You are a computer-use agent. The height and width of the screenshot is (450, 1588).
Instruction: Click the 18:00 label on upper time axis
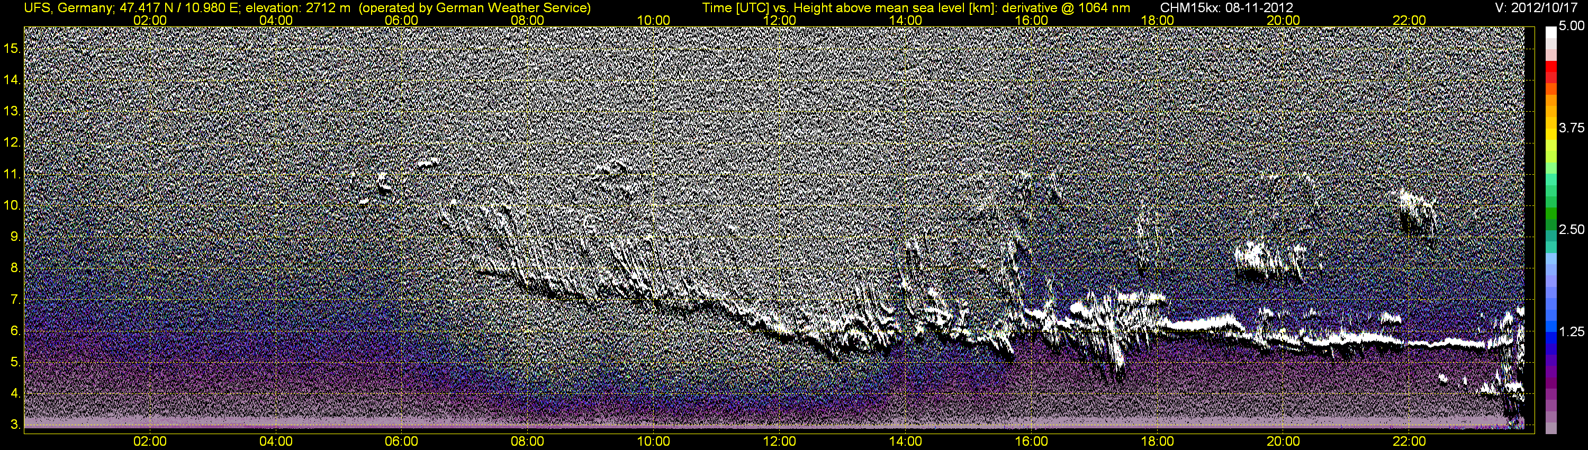click(x=1157, y=20)
